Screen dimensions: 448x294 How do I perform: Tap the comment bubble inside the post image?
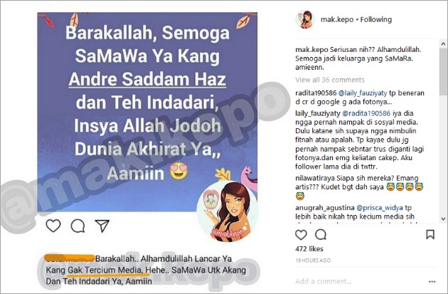78,226
